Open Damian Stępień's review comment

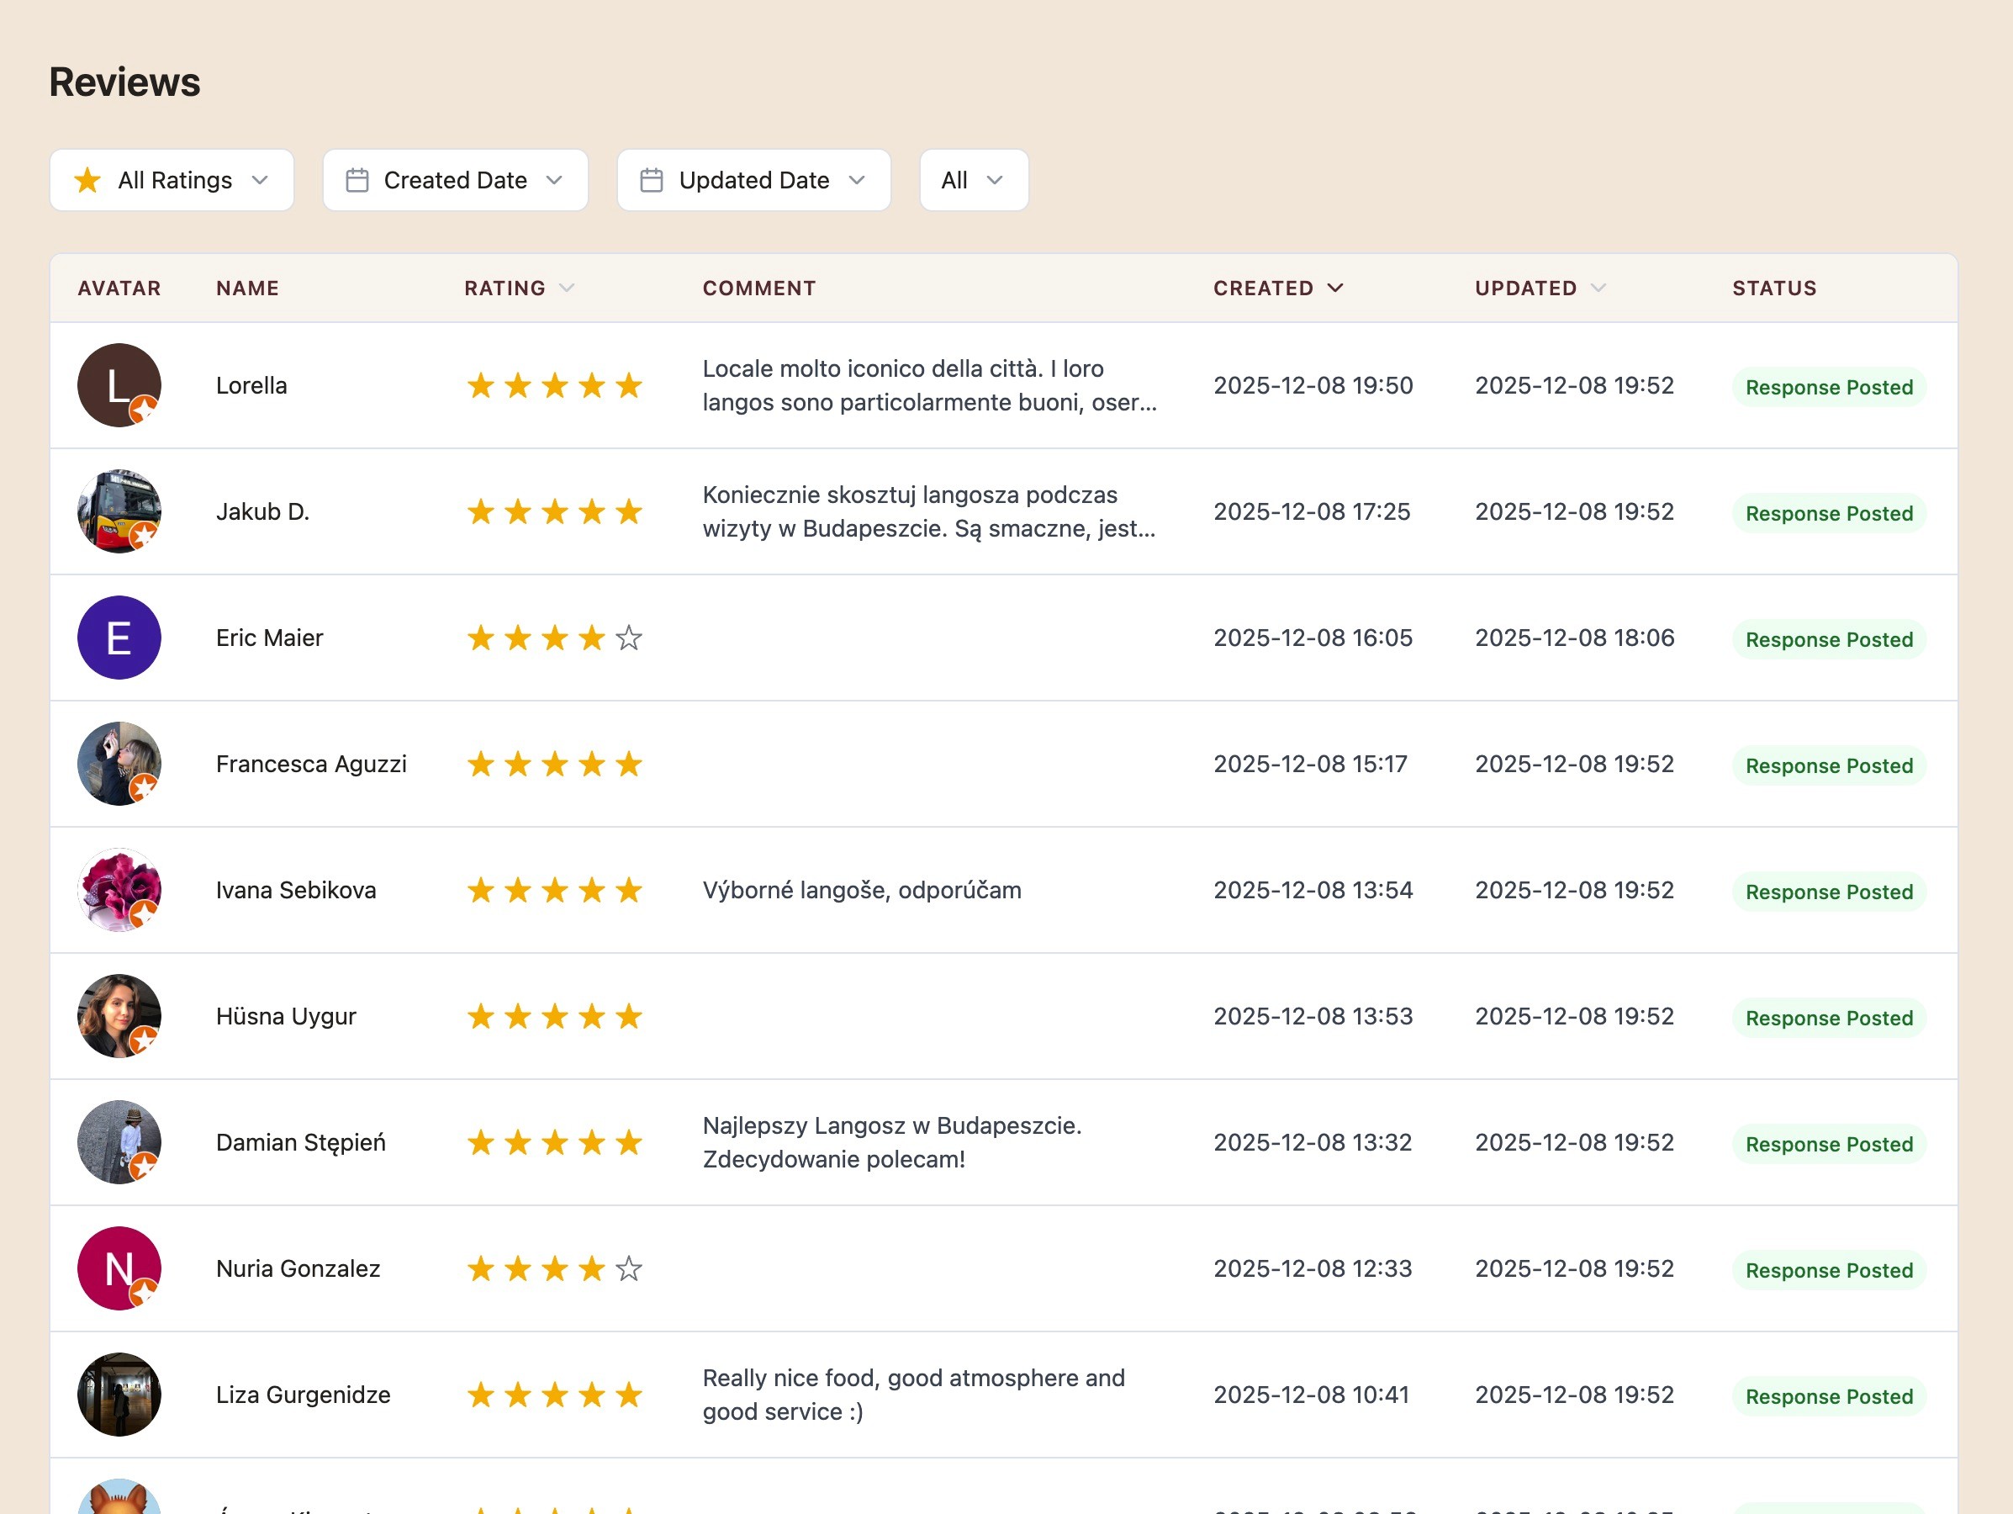(892, 1142)
